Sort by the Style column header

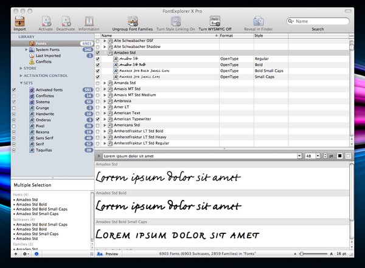271,36
